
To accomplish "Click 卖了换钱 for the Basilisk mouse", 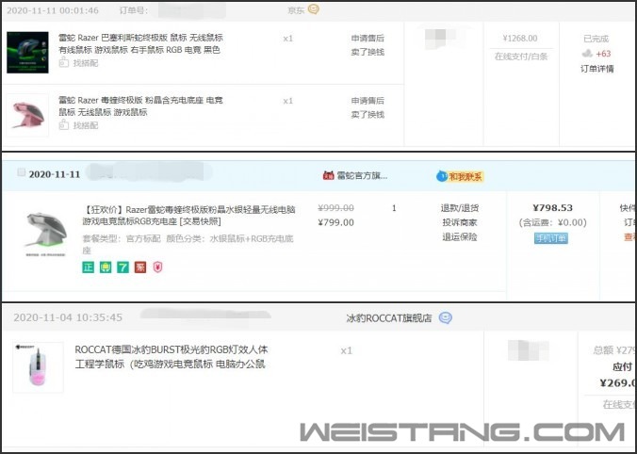I will [367, 52].
